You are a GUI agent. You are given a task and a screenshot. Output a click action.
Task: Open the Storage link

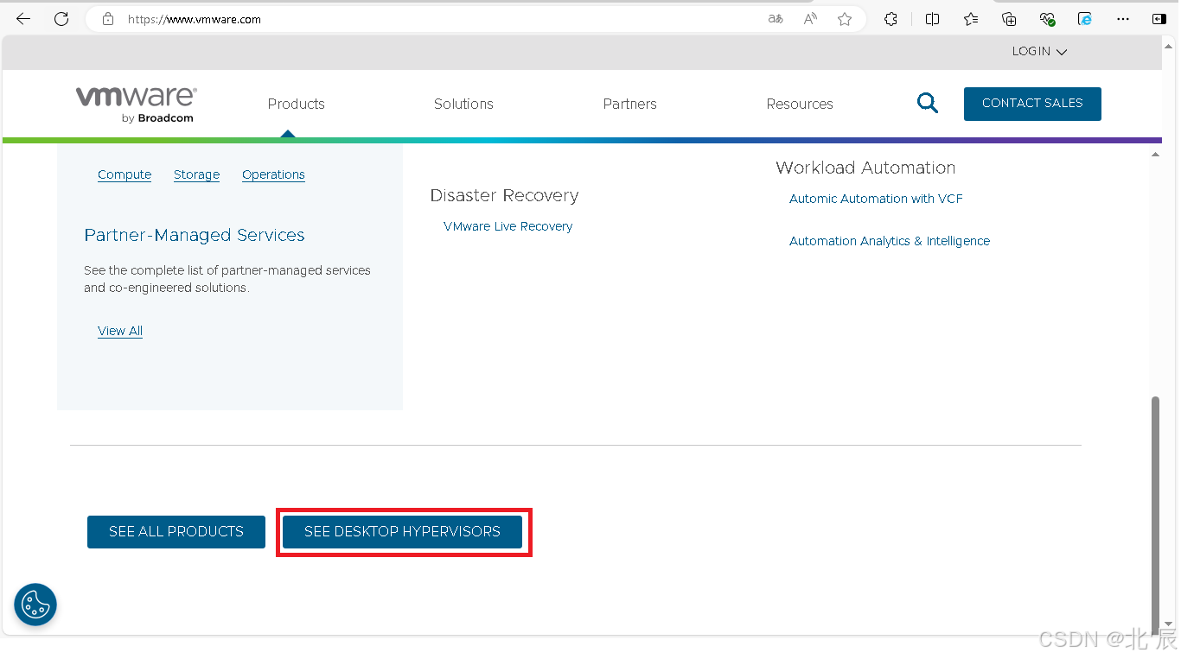[196, 174]
